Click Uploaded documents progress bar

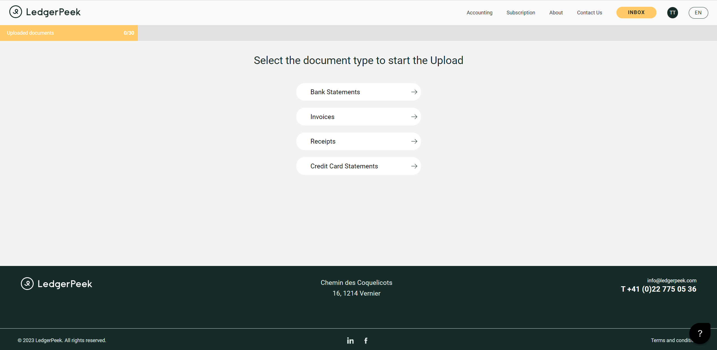point(69,33)
